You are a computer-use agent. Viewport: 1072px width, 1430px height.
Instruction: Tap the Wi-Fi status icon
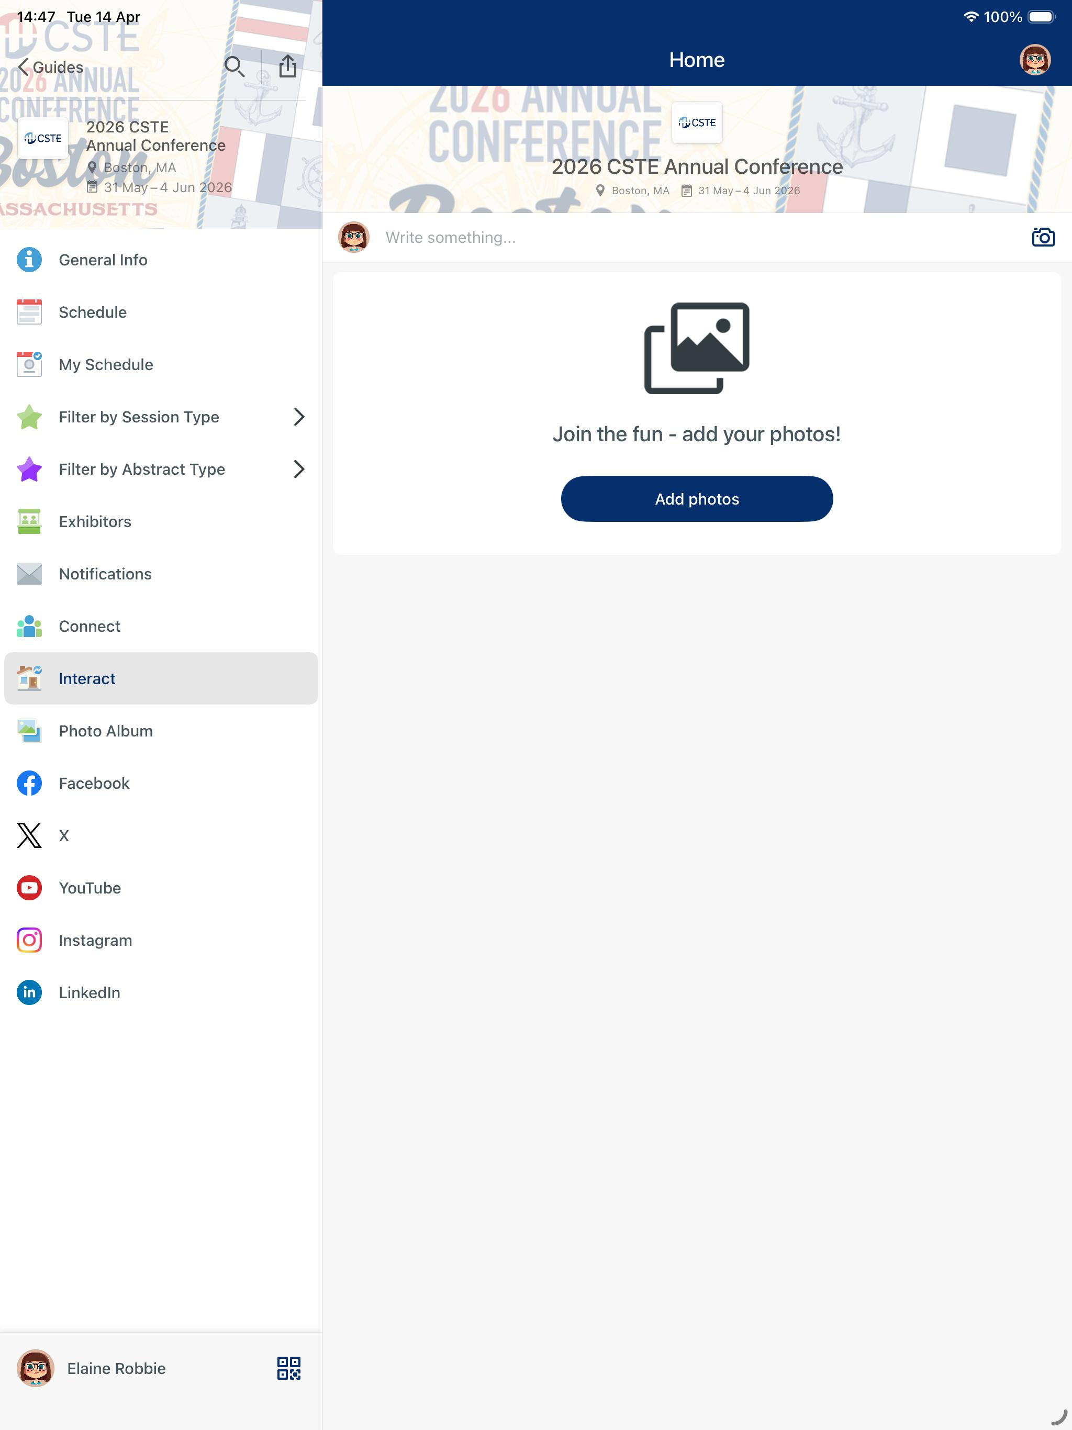point(970,17)
